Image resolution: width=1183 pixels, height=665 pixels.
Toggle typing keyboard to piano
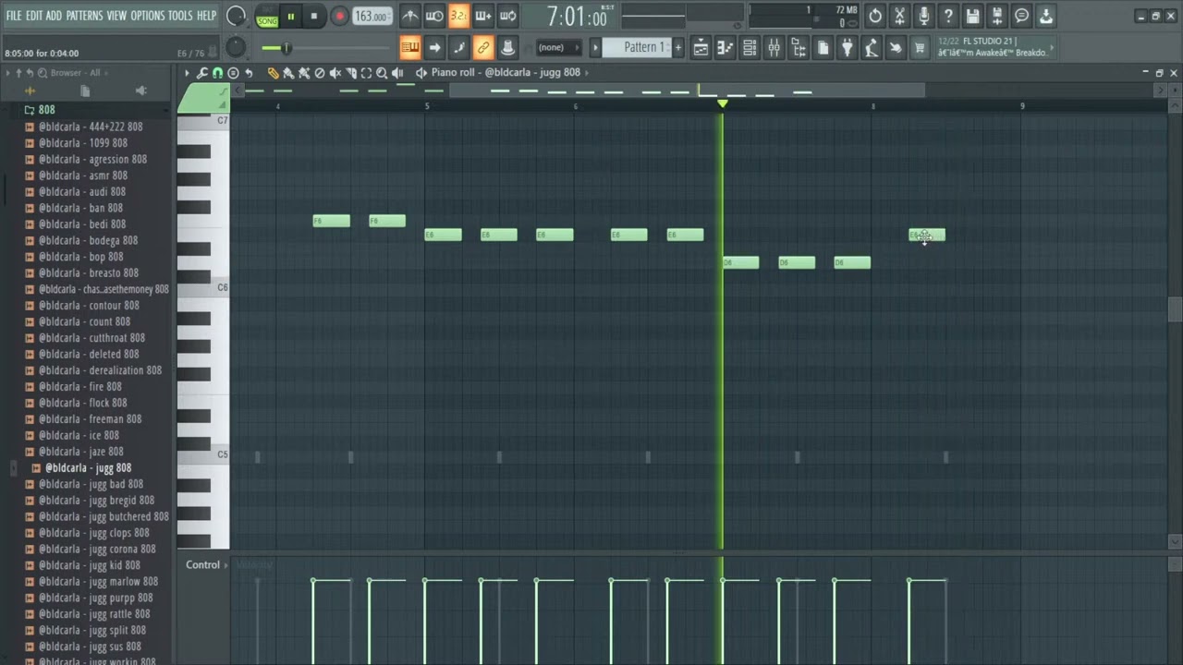pyautogui.click(x=410, y=48)
